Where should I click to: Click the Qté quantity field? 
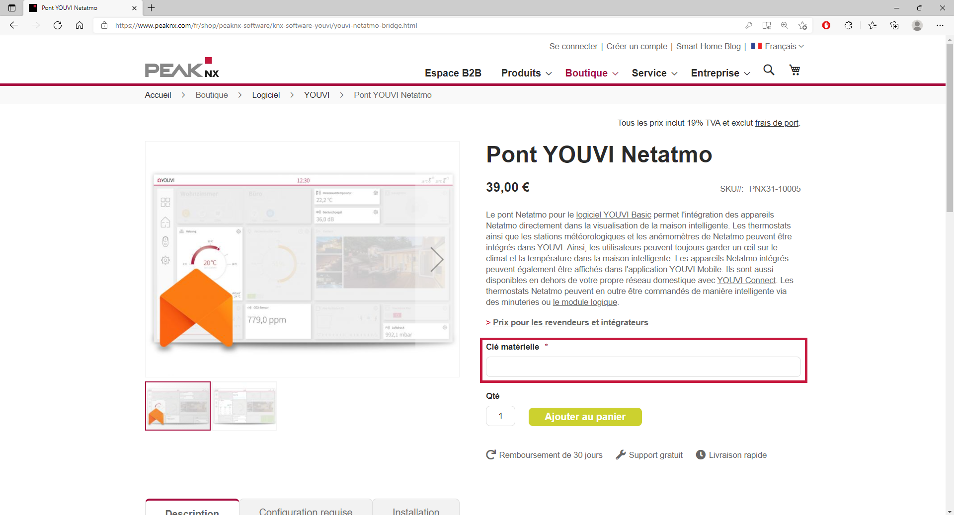point(500,416)
